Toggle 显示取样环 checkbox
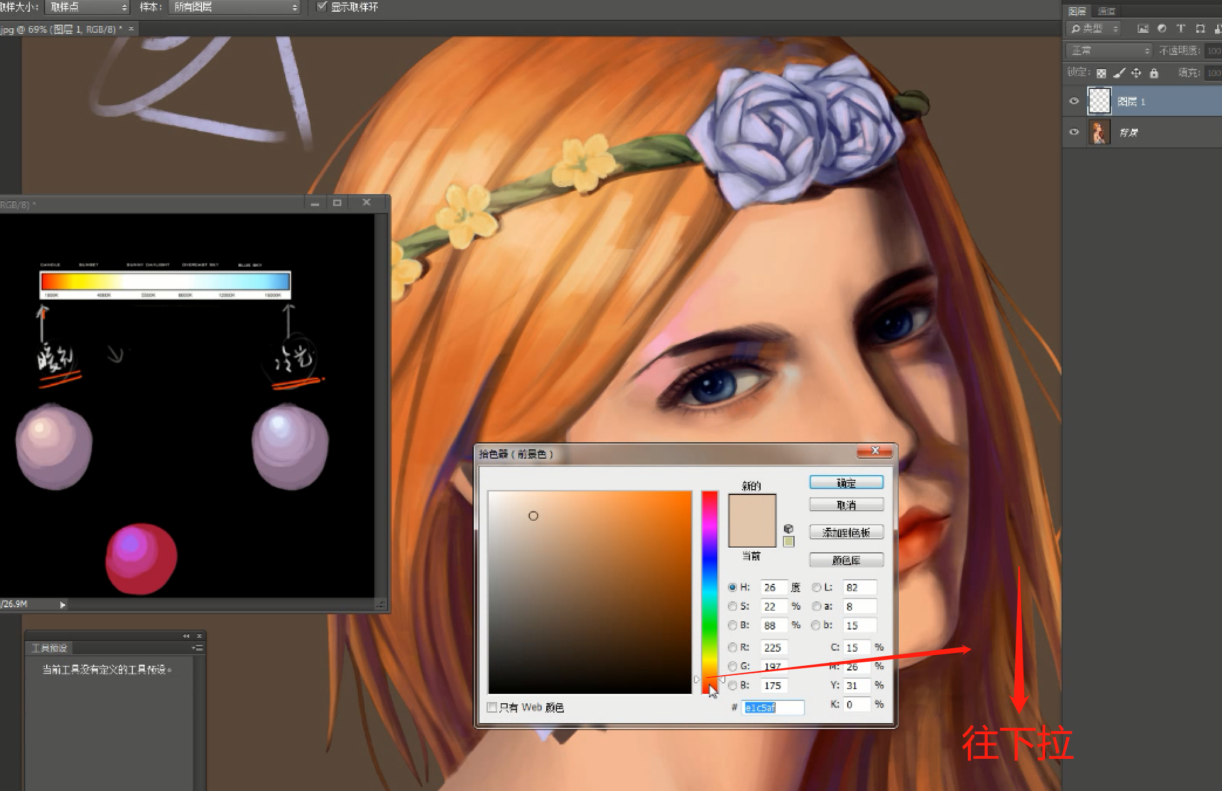This screenshot has width=1222, height=791. pyautogui.click(x=321, y=6)
